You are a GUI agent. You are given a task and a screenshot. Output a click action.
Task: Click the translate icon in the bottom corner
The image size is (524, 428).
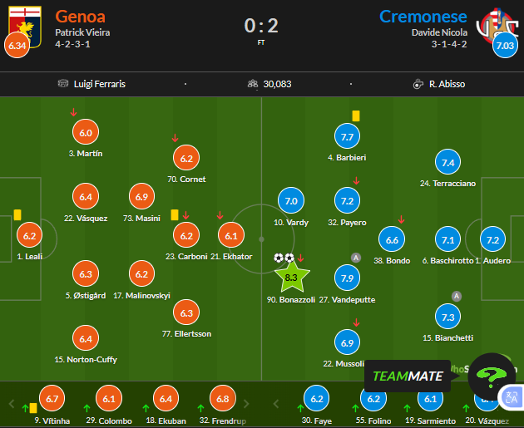click(511, 398)
